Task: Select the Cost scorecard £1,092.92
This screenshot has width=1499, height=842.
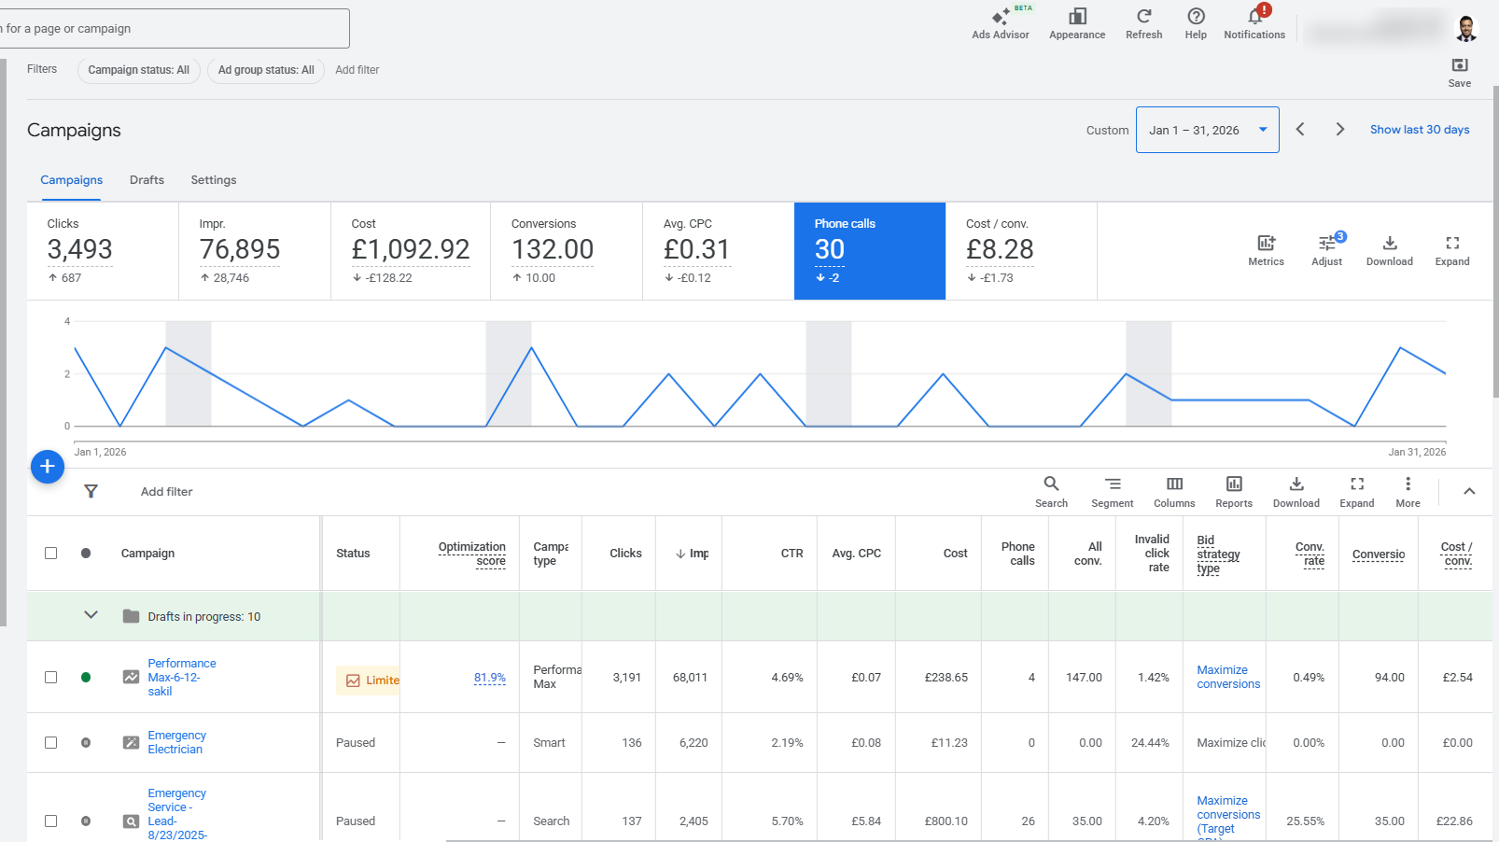Action: [411, 251]
